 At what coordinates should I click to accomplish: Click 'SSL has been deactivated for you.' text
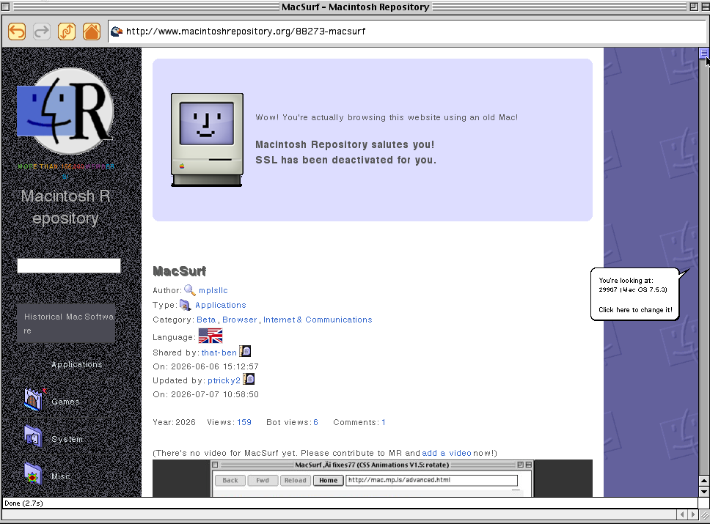click(346, 160)
